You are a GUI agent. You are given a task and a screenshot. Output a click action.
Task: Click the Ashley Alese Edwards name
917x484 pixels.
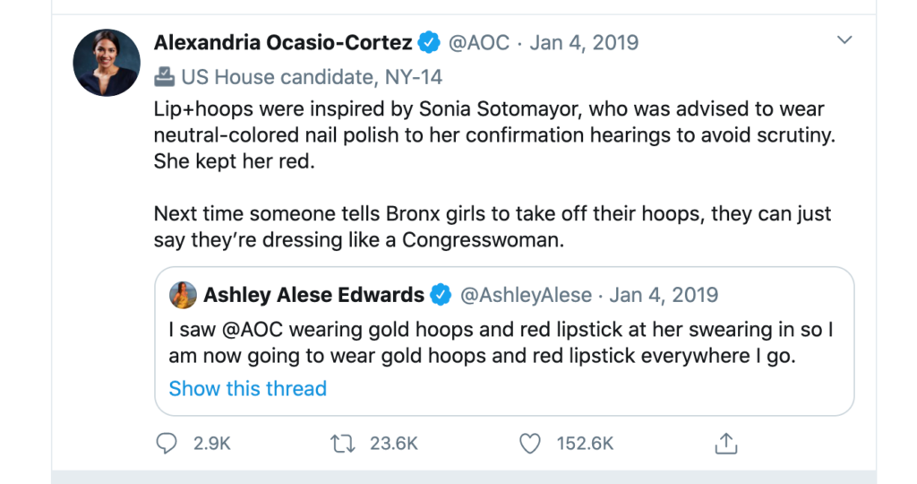pos(313,295)
